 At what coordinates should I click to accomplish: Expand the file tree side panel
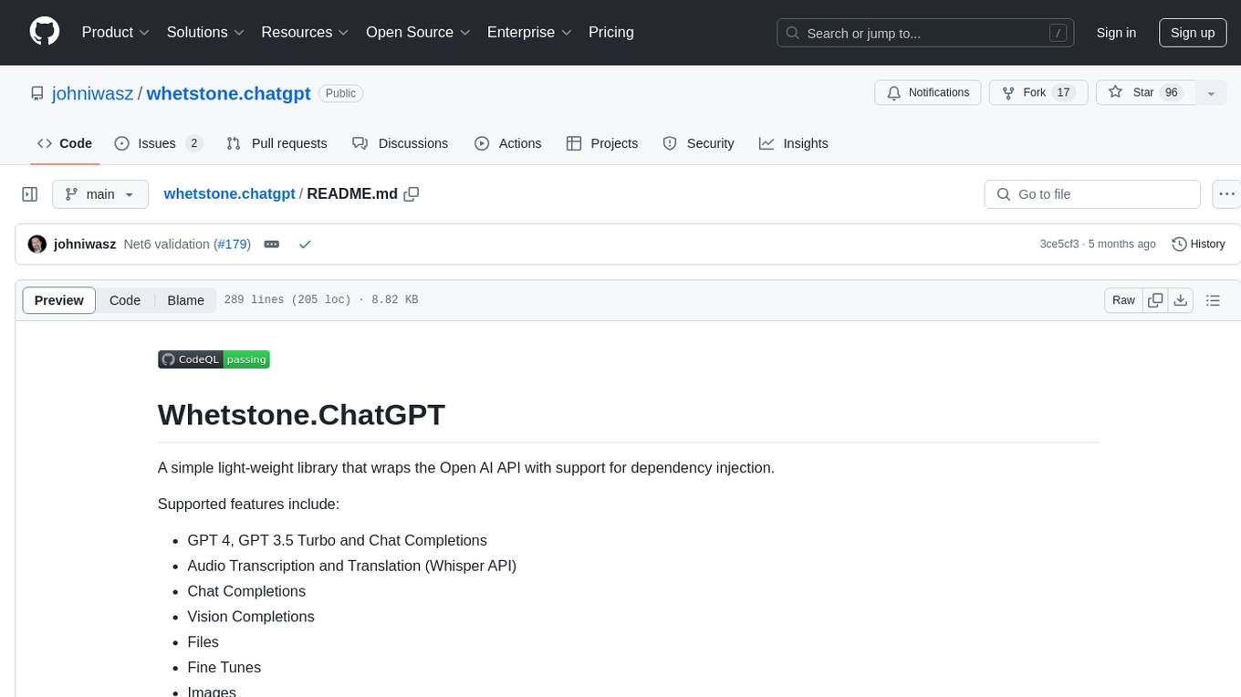[30, 194]
